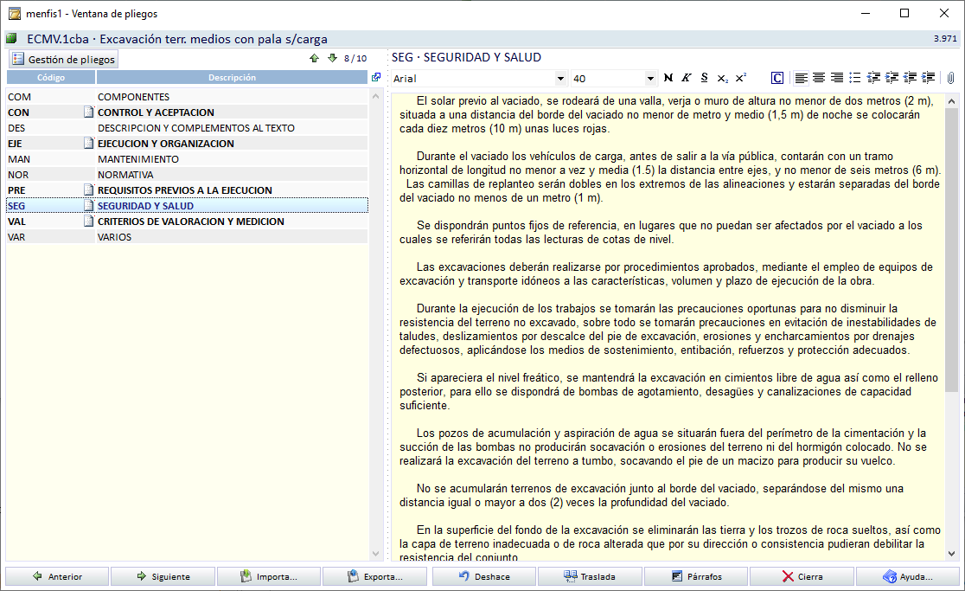This screenshot has width=965, height=591.
Task: Select SEGURIDAD Y SALUD row
Action: point(187,206)
